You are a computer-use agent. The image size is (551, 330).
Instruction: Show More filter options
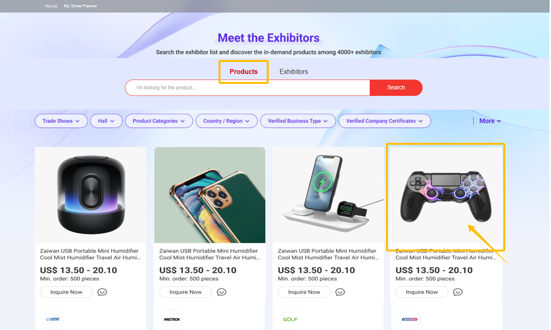(490, 121)
